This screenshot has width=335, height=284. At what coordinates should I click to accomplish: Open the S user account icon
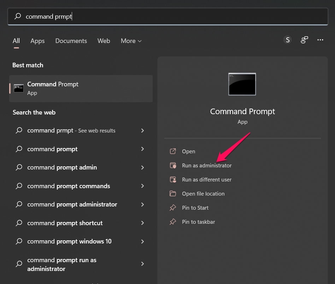[288, 40]
